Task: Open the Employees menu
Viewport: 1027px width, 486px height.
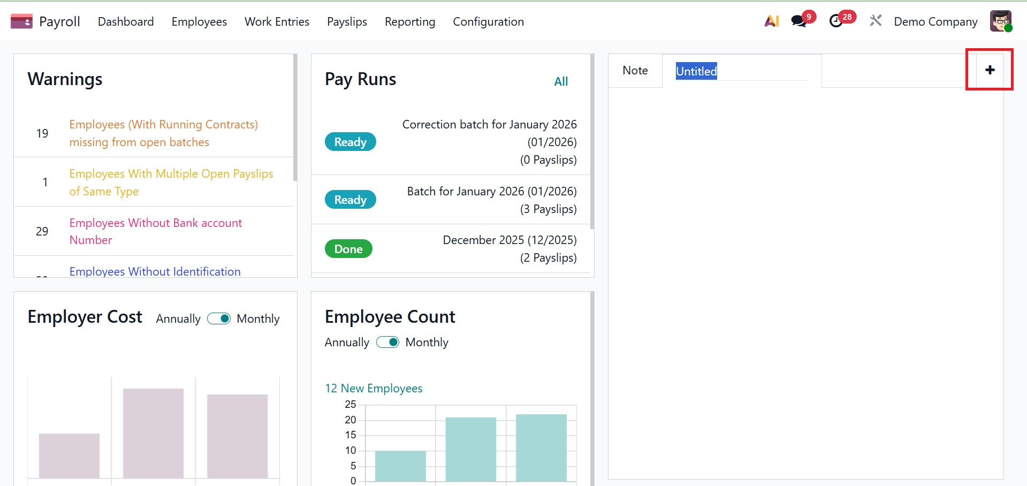Action: (x=199, y=21)
